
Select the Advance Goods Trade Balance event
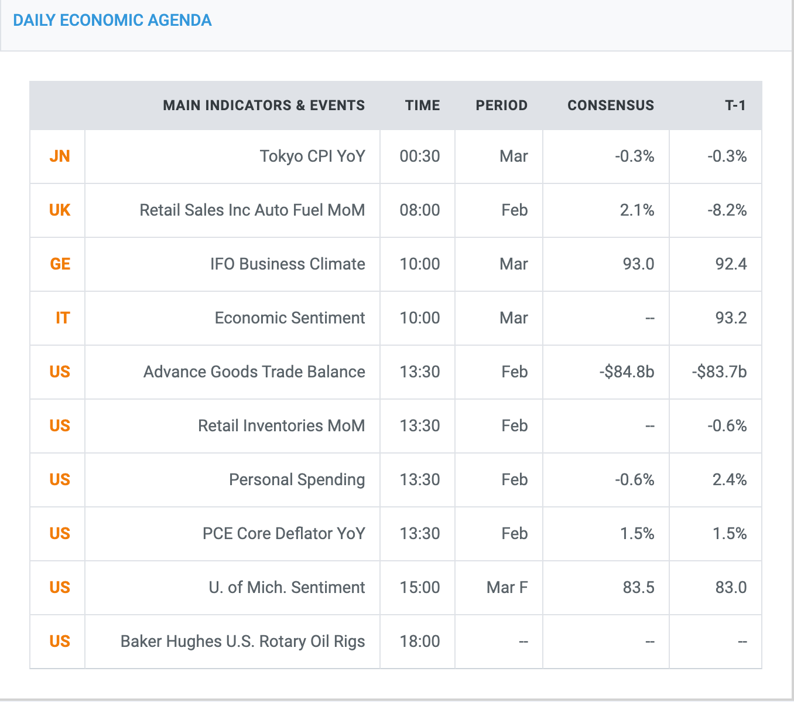tap(254, 372)
